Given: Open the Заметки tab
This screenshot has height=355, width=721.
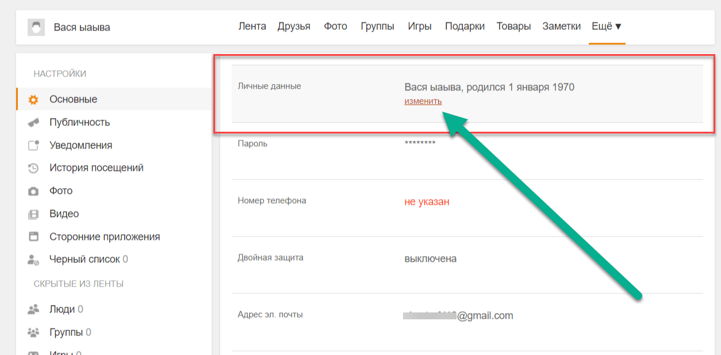Looking at the screenshot, I should click(561, 26).
